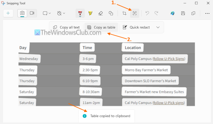Click the Redo arrow

point(156,13)
